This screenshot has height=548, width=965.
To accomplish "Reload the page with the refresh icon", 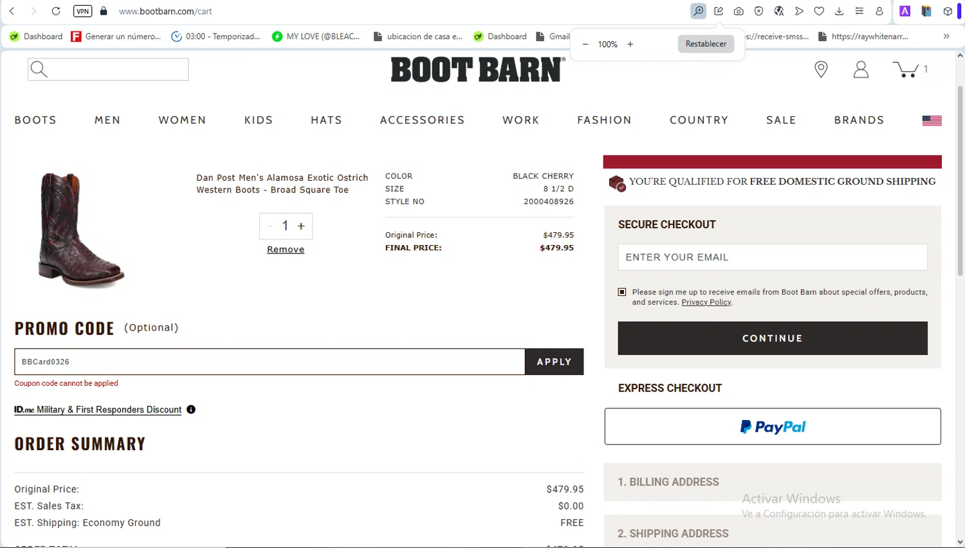I will [x=56, y=11].
